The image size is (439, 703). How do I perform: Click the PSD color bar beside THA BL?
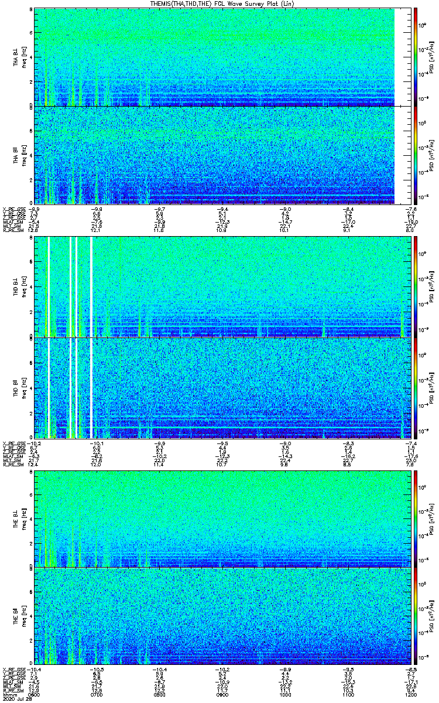(415, 57)
